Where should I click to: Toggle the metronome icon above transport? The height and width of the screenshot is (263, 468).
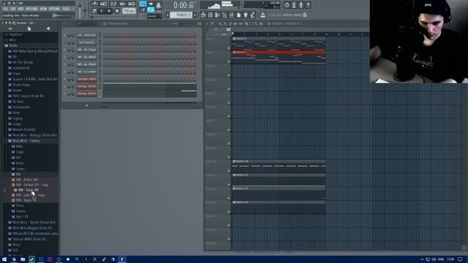(x=94, y=4)
